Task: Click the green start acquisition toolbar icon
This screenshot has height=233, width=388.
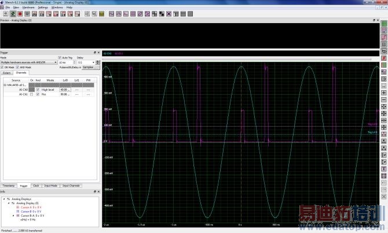Action: click(x=13, y=13)
